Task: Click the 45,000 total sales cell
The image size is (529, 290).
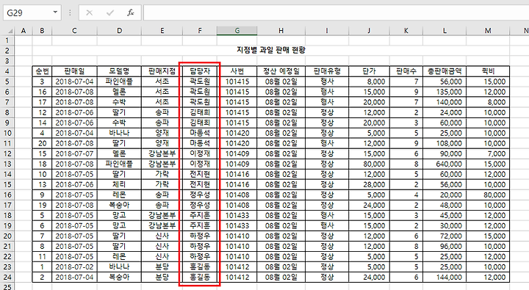Action: pos(445,215)
